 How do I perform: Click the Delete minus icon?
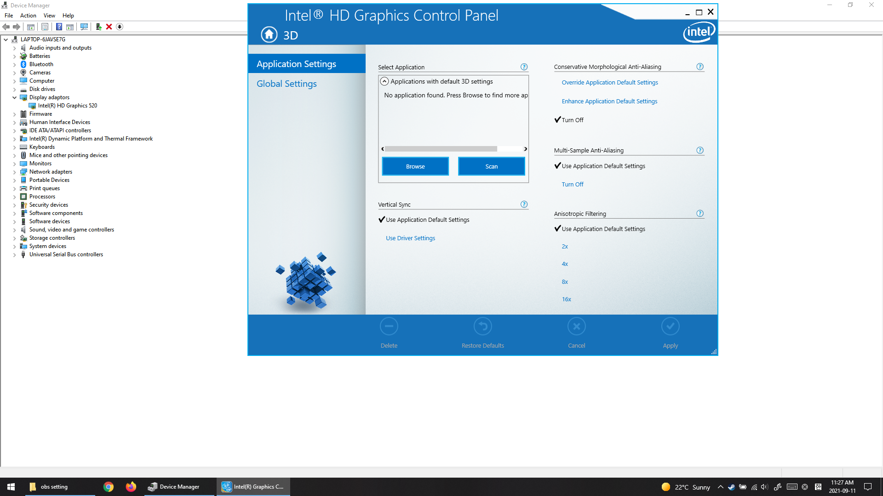[389, 327]
